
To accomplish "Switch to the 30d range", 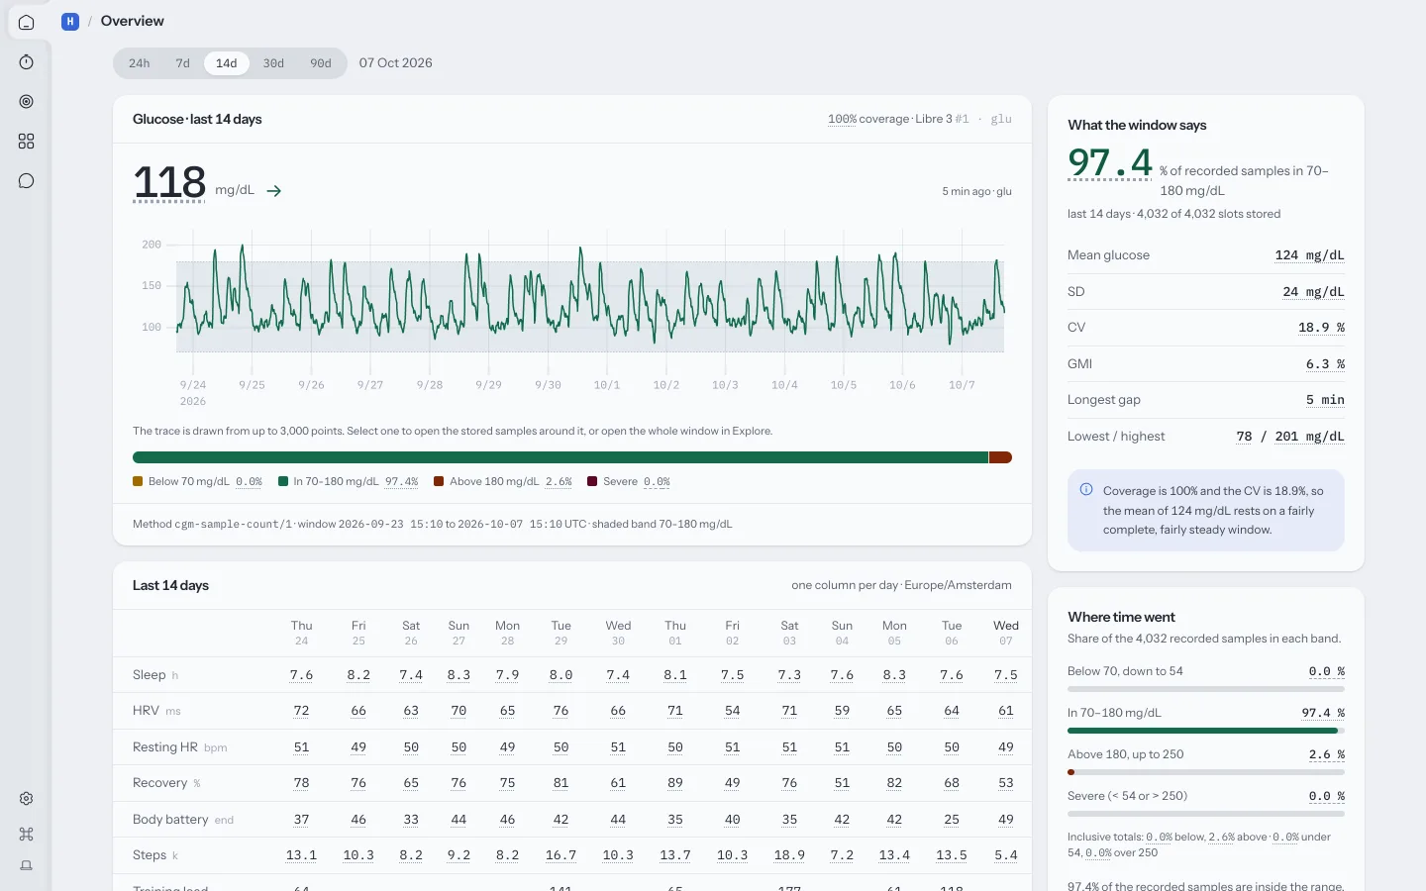I will coord(273,63).
